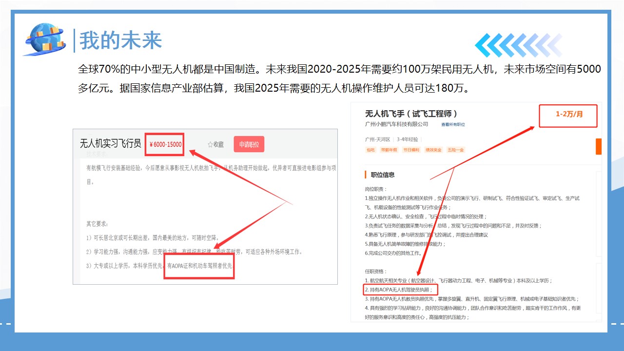The width and height of the screenshot is (624, 351).
Task: Select the 绩效奖金 benefit tag
Action: [433, 150]
